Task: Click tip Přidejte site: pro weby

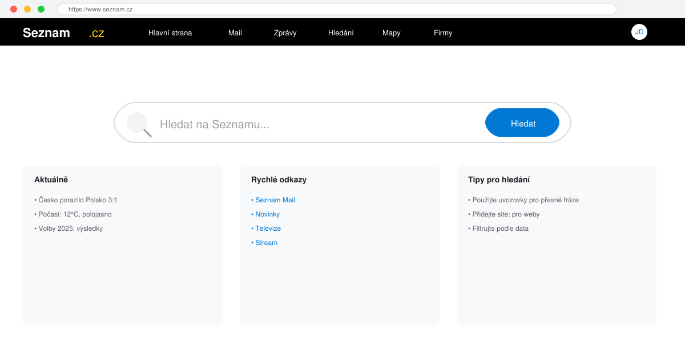Action: (x=504, y=214)
